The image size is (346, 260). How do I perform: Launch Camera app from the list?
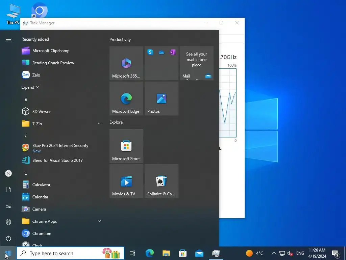coord(61,209)
